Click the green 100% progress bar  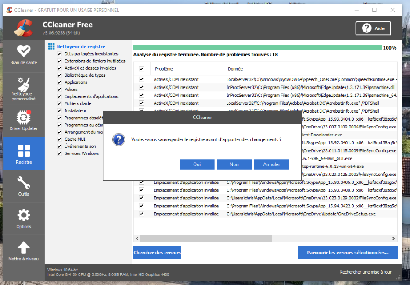point(258,47)
